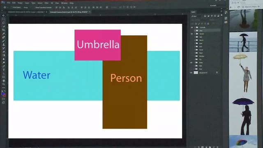Select the History Brush tool
Screen dimensions: 263x148
click(3, 48)
